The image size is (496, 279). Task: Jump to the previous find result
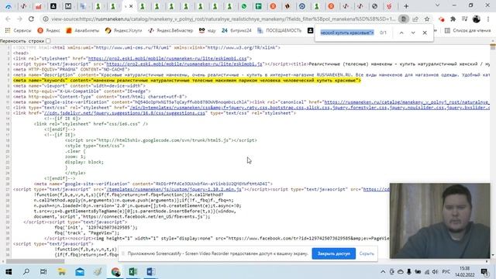point(401,33)
